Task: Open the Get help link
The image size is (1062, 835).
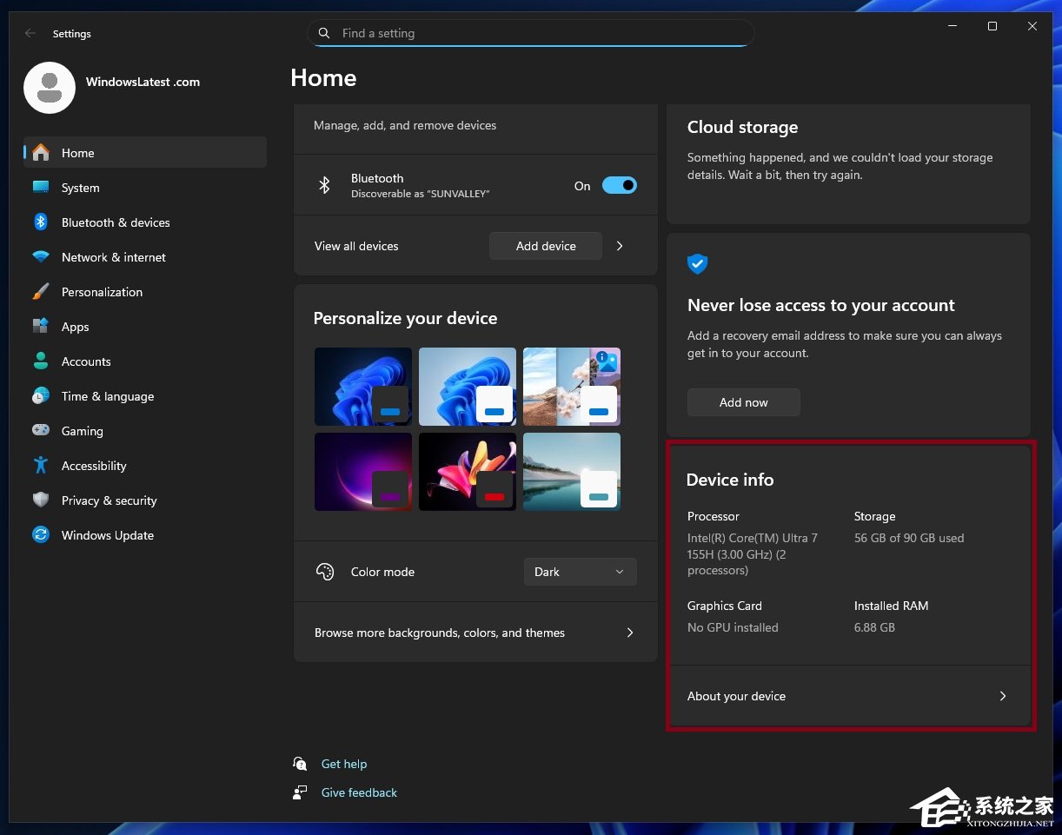Action: click(344, 764)
